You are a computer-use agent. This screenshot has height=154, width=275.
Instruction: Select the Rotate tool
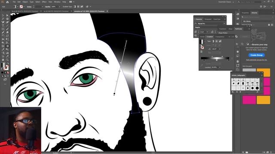[3, 36]
